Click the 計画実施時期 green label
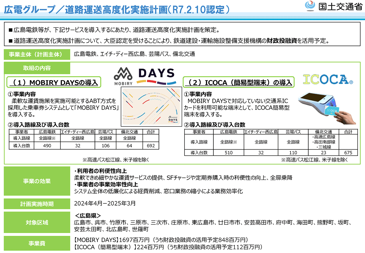 37,204
